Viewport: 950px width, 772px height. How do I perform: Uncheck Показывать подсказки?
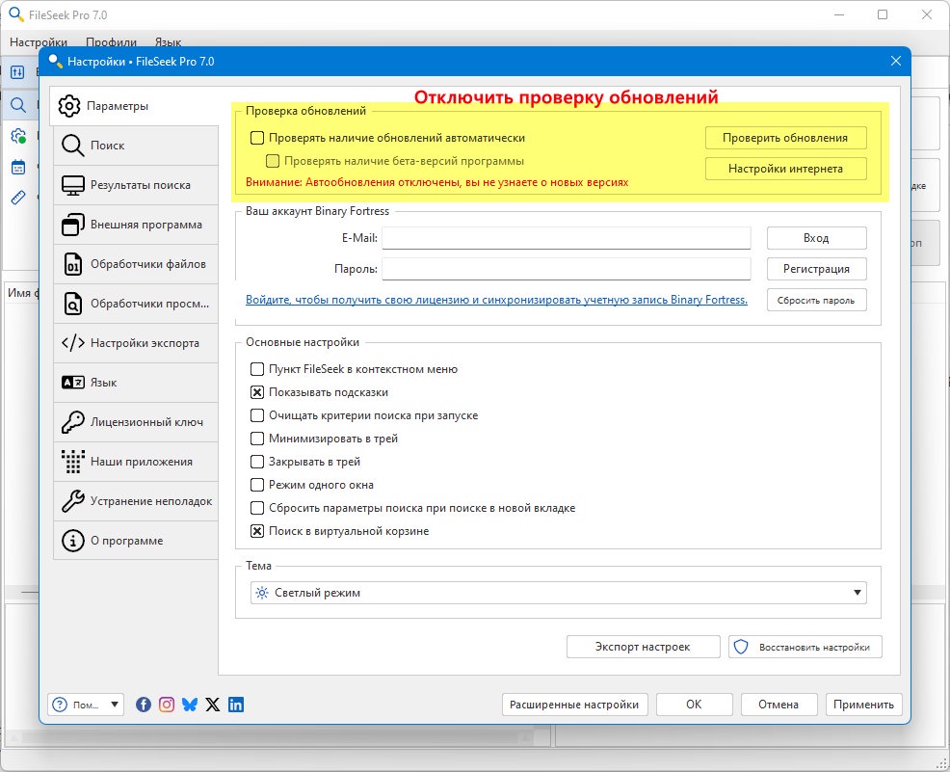[257, 392]
